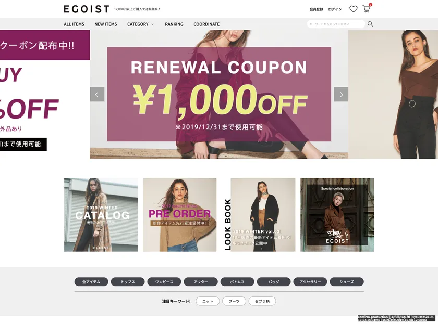Click the ログイン link
This screenshot has width=438, height=324.
335,9
